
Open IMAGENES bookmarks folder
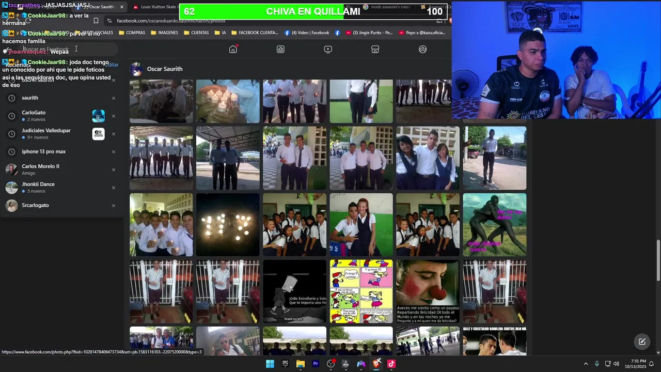pos(164,33)
